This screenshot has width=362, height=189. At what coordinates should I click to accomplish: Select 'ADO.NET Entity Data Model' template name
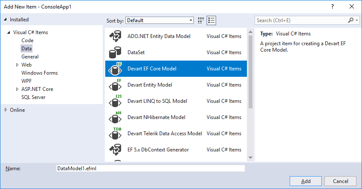[x=159, y=36]
